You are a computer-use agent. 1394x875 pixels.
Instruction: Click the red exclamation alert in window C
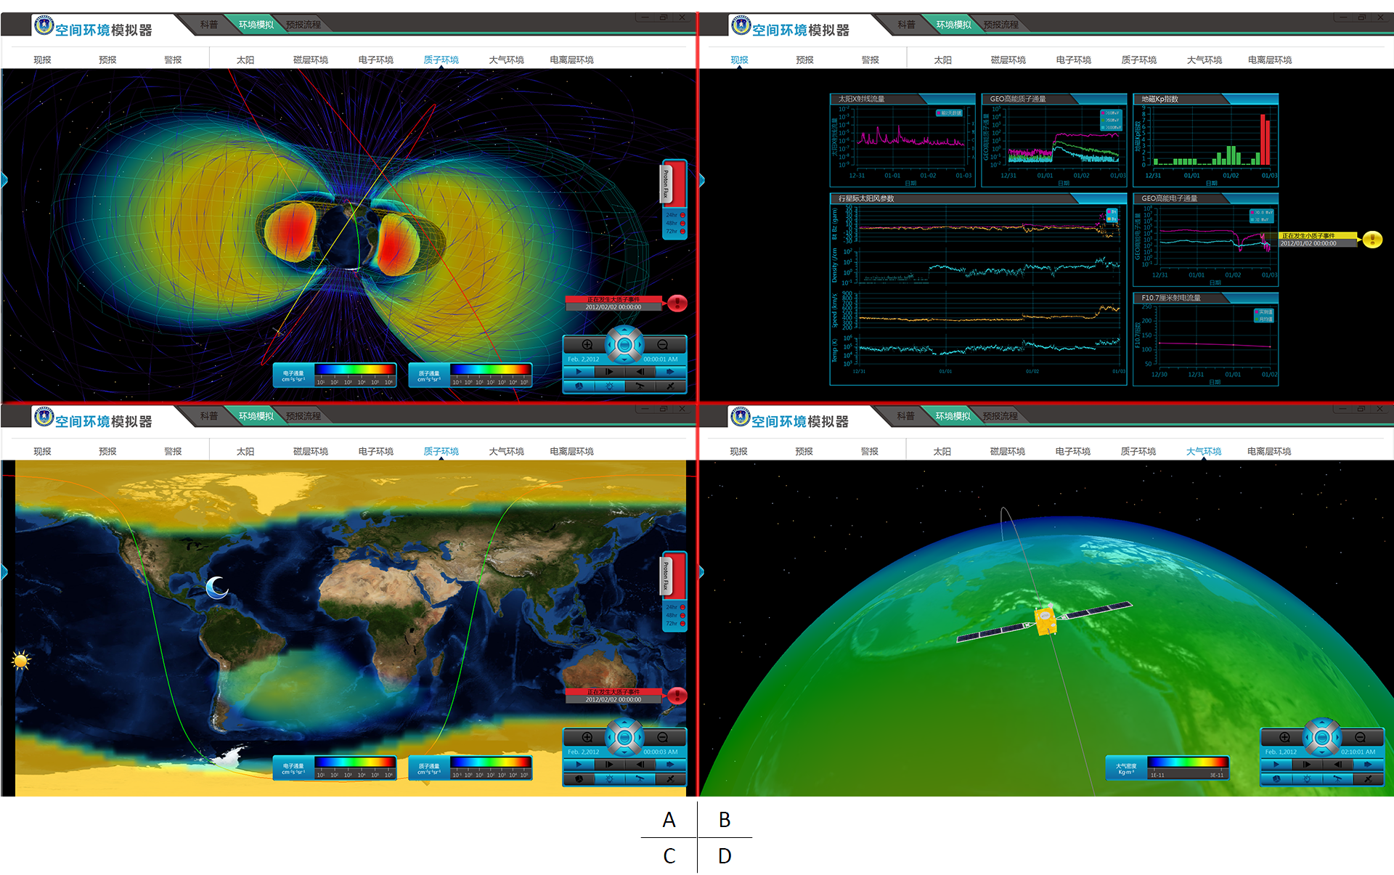[677, 696]
